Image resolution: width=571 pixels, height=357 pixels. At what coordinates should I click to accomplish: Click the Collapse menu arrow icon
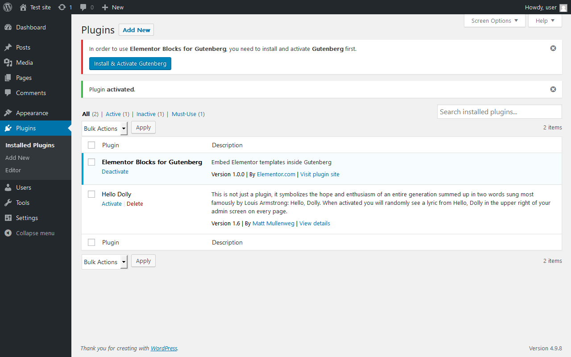[8, 233]
